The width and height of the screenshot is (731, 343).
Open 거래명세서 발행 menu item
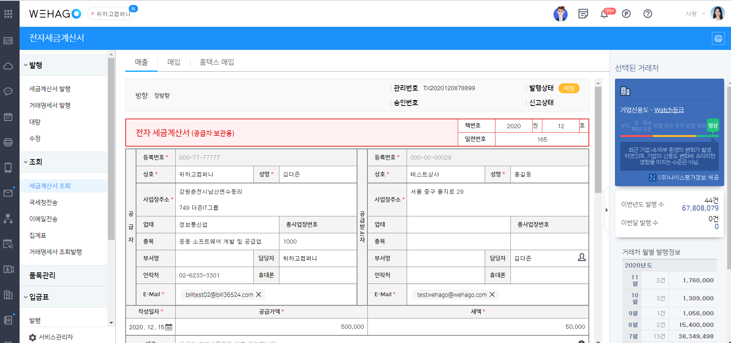(x=50, y=106)
